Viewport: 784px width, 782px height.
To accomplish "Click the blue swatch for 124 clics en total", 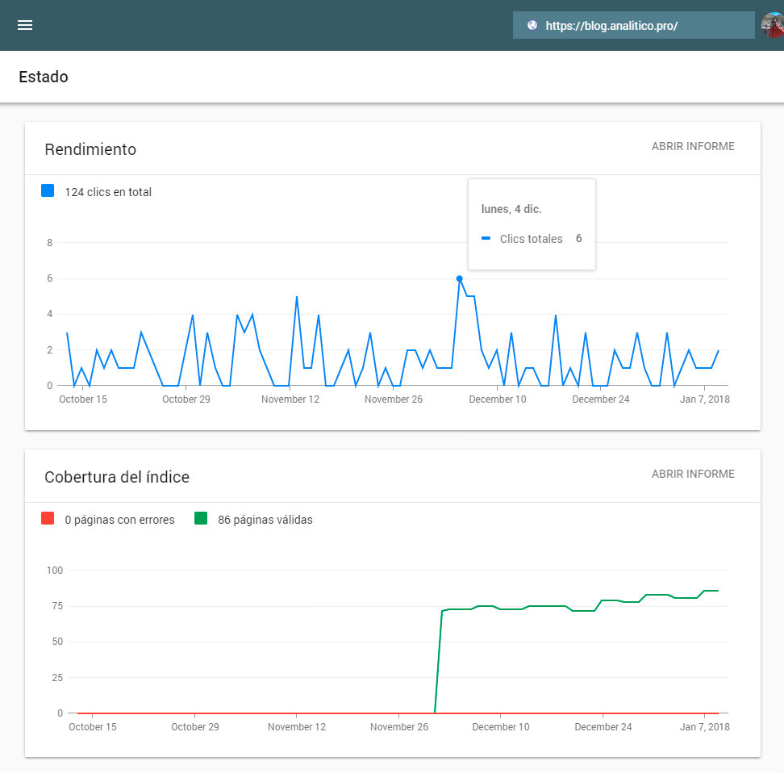I will pos(48,190).
